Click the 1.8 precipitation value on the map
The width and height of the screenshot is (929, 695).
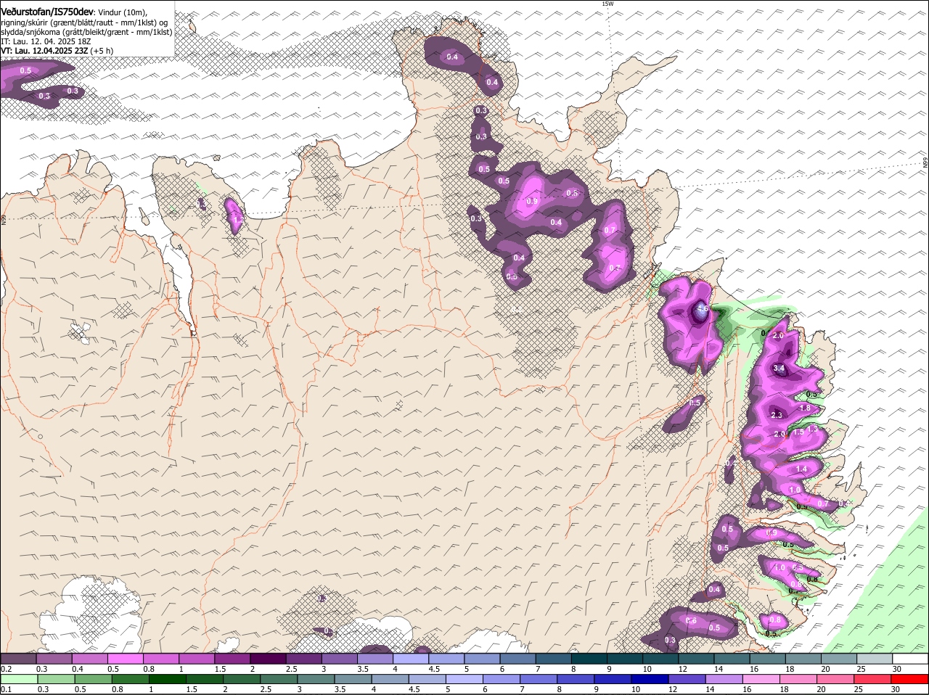(805, 408)
